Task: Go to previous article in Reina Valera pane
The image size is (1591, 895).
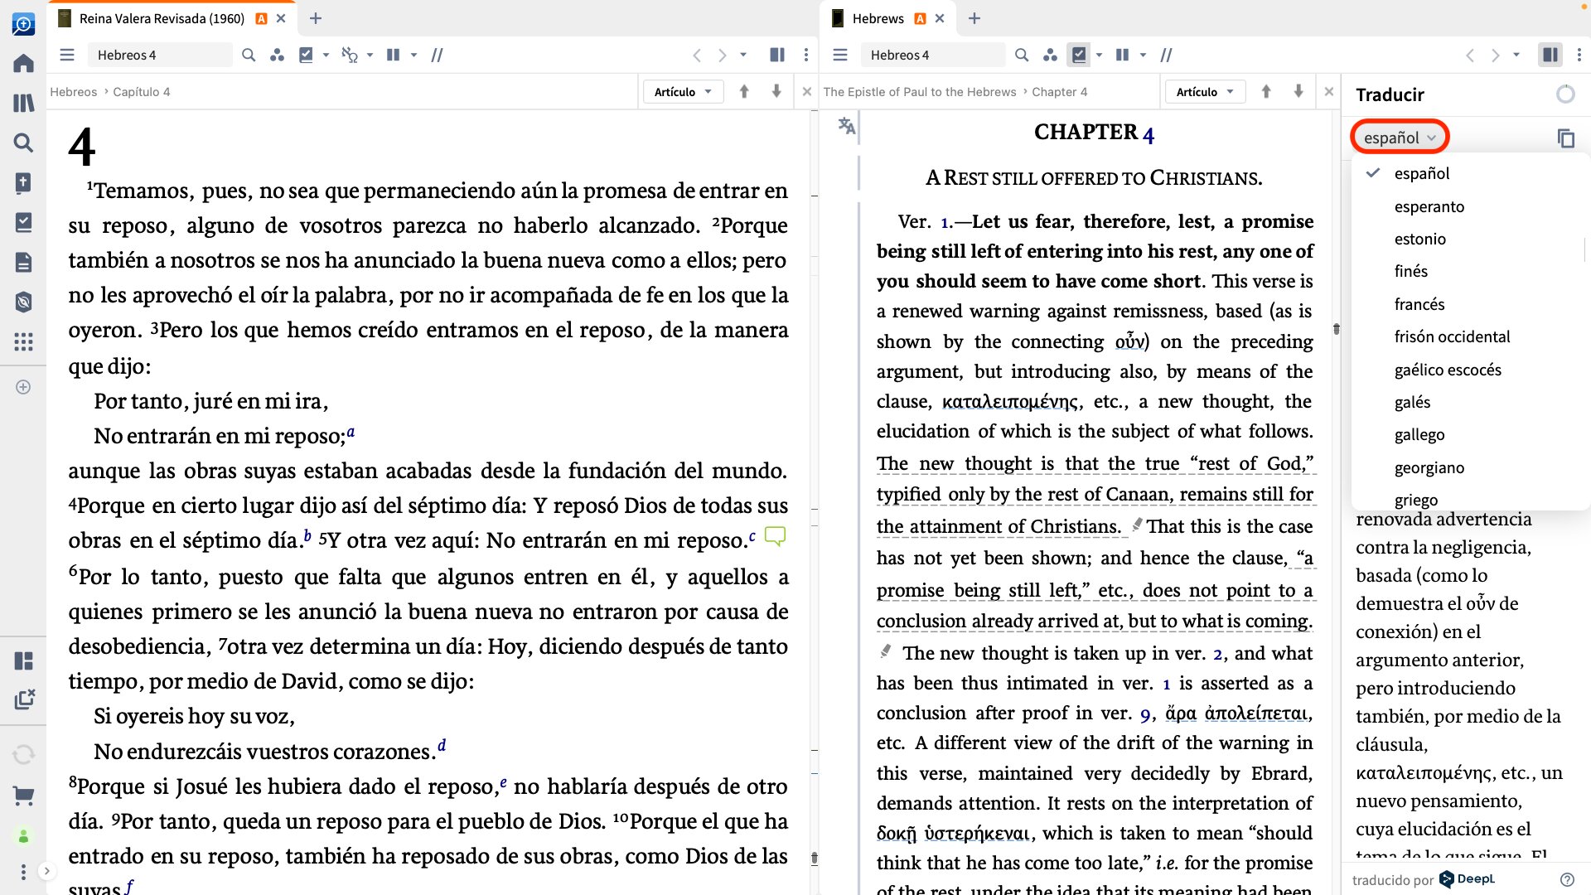Action: click(x=744, y=92)
